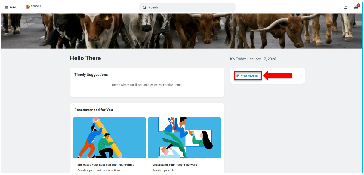The image size is (364, 175).
Task: Click the Recommended for You heading
Action: click(x=94, y=110)
